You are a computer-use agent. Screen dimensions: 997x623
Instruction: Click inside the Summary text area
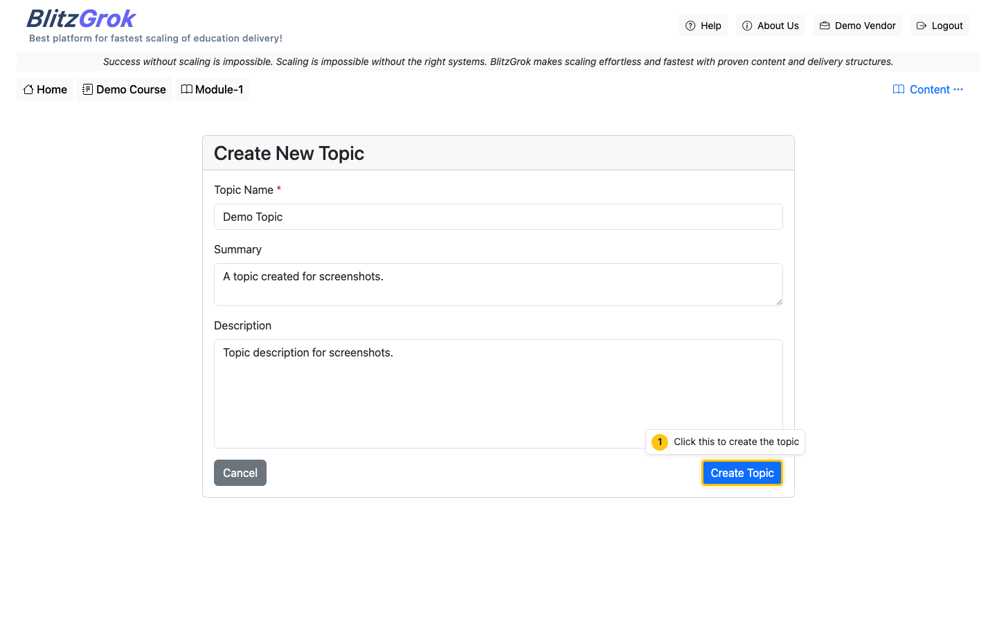click(x=498, y=284)
